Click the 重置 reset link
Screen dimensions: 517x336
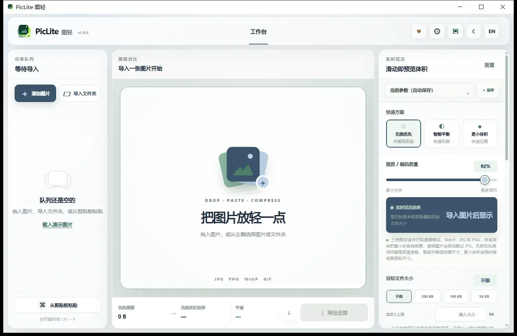pyautogui.click(x=489, y=65)
